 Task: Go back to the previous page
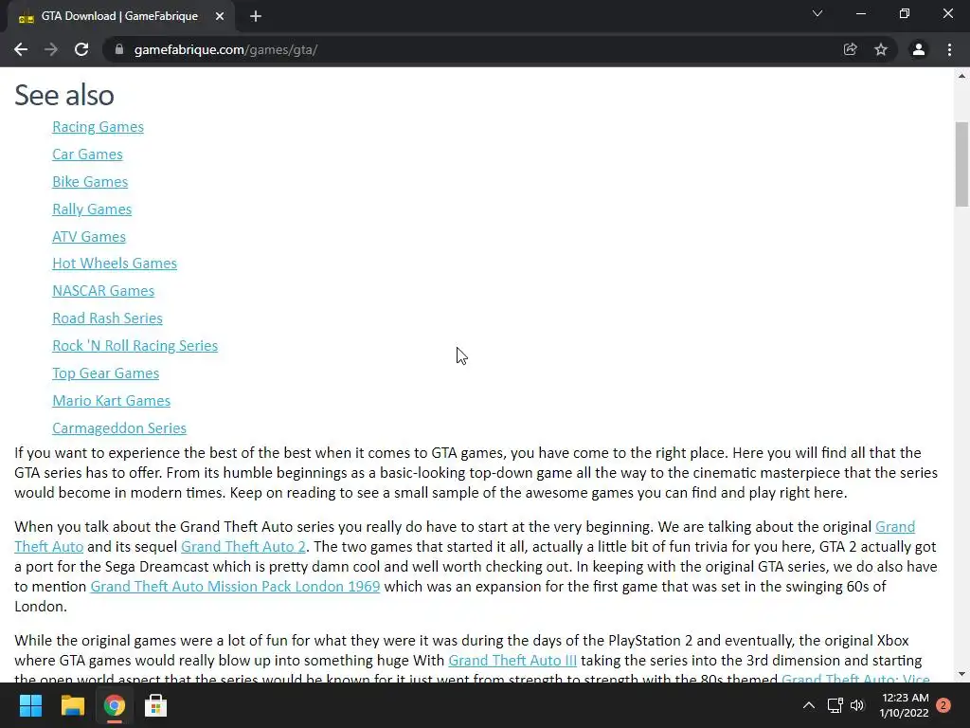click(x=21, y=49)
